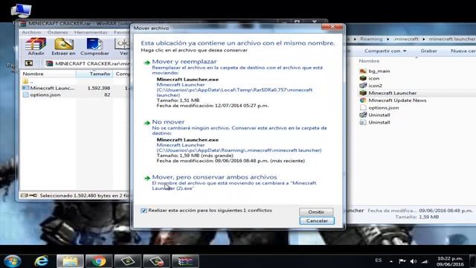Click the up-folder icon in WinRAR address bar
This screenshot has height=268, width=476.
[28, 63]
